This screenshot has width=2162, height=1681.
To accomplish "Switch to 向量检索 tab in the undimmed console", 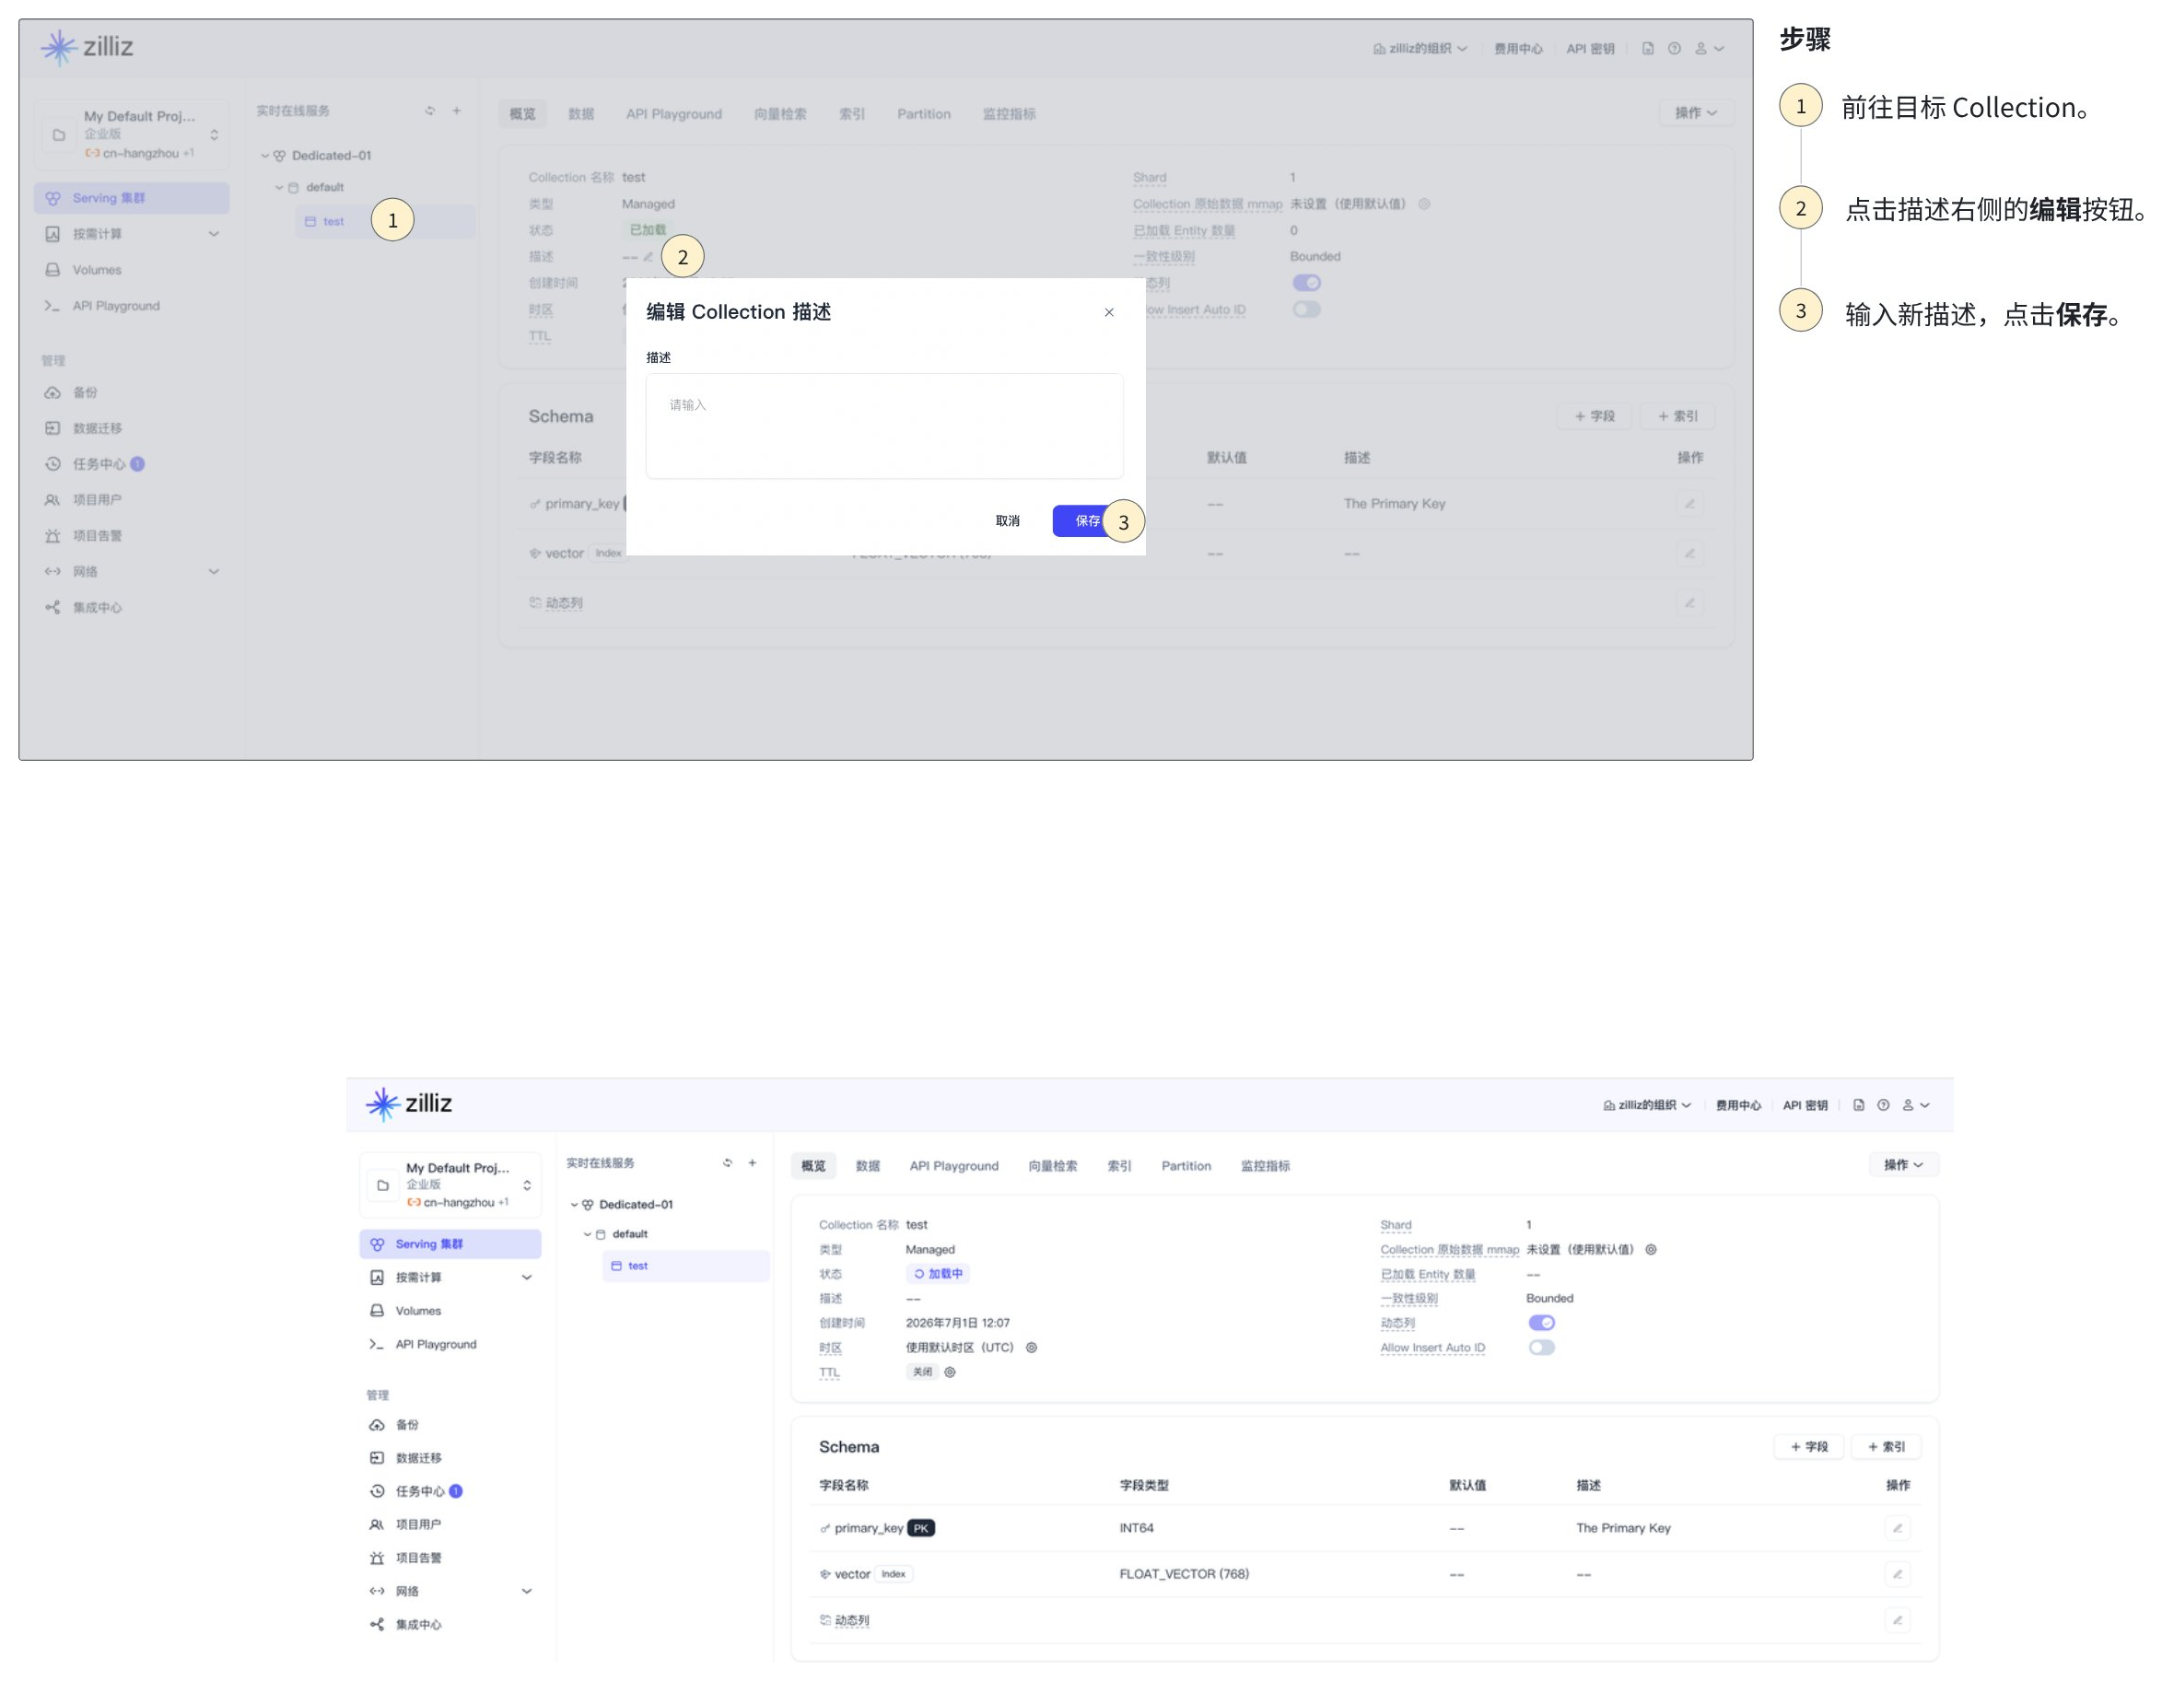I will (x=1052, y=1166).
